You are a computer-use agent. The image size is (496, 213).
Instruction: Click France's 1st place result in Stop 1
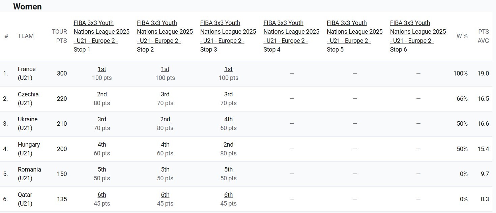pos(102,69)
